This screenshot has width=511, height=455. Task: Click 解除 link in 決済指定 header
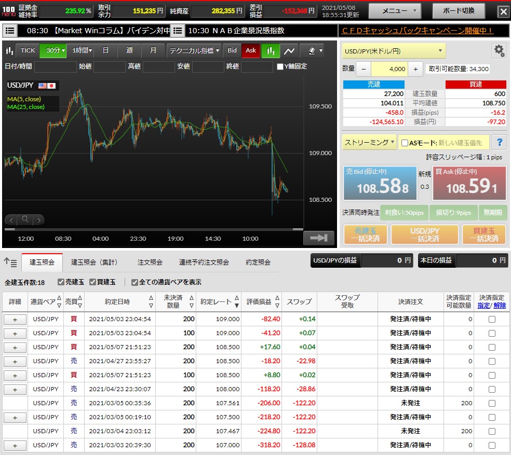(500, 306)
